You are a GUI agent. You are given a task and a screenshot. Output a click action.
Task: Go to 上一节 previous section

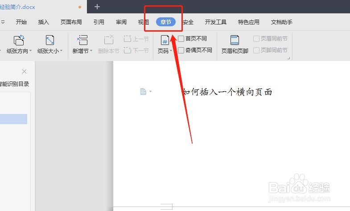tap(136, 39)
